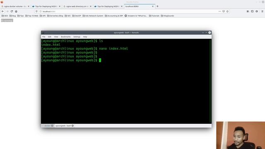Viewport: 265px width, 149px height.
Task: Bookmark this page with the star icon
Action: pyautogui.click(x=227, y=11)
